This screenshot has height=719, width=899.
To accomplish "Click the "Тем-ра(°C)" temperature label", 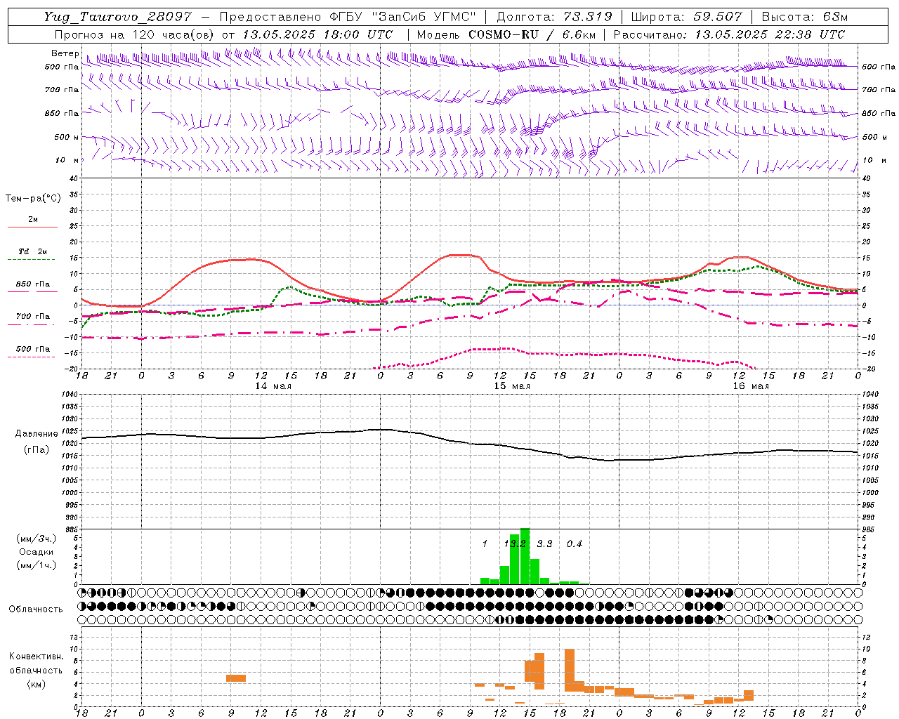I will click(33, 199).
